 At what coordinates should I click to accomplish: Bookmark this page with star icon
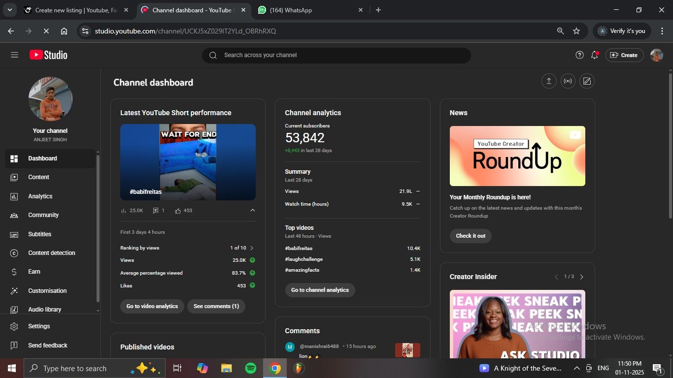[x=576, y=31]
